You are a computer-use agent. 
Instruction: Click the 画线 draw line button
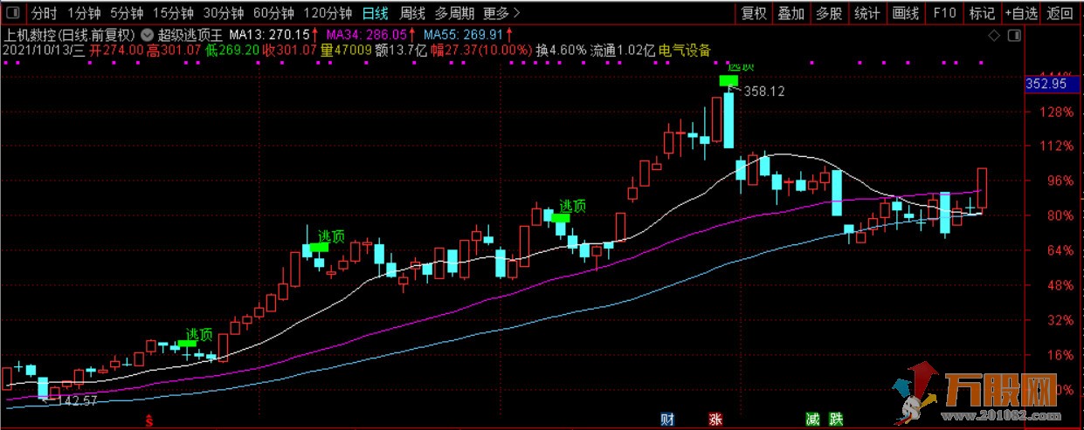tap(906, 13)
